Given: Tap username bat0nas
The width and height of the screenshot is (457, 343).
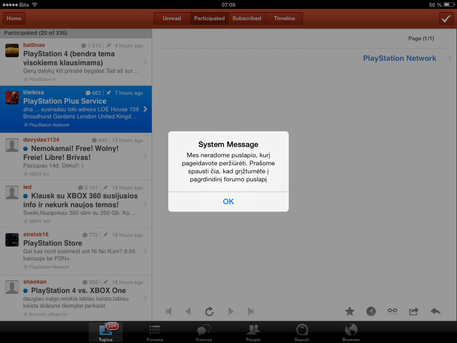Looking at the screenshot, I should coord(34,45).
